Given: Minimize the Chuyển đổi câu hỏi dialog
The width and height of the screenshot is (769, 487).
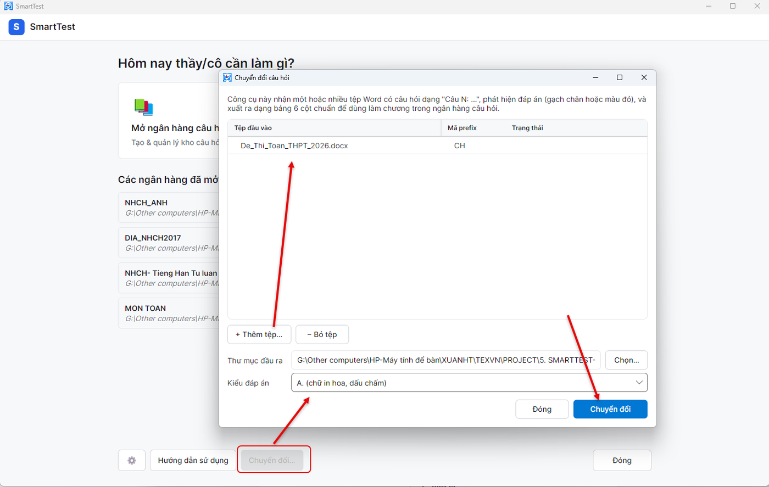Looking at the screenshot, I should (595, 77).
